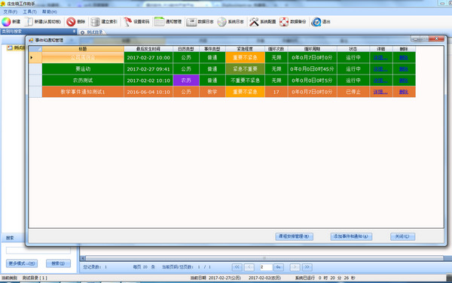This screenshot has width=452, height=283.
Task: Go to the first page with « button
Action: tap(237, 267)
